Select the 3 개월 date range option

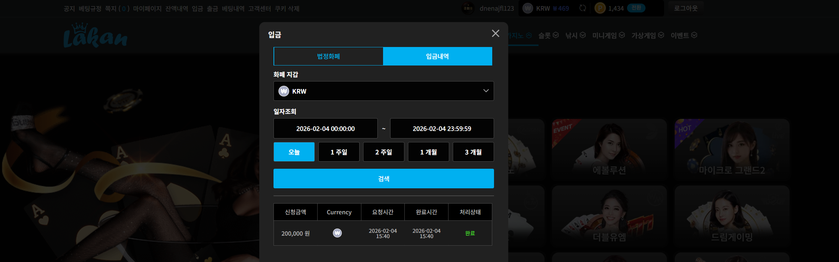473,152
